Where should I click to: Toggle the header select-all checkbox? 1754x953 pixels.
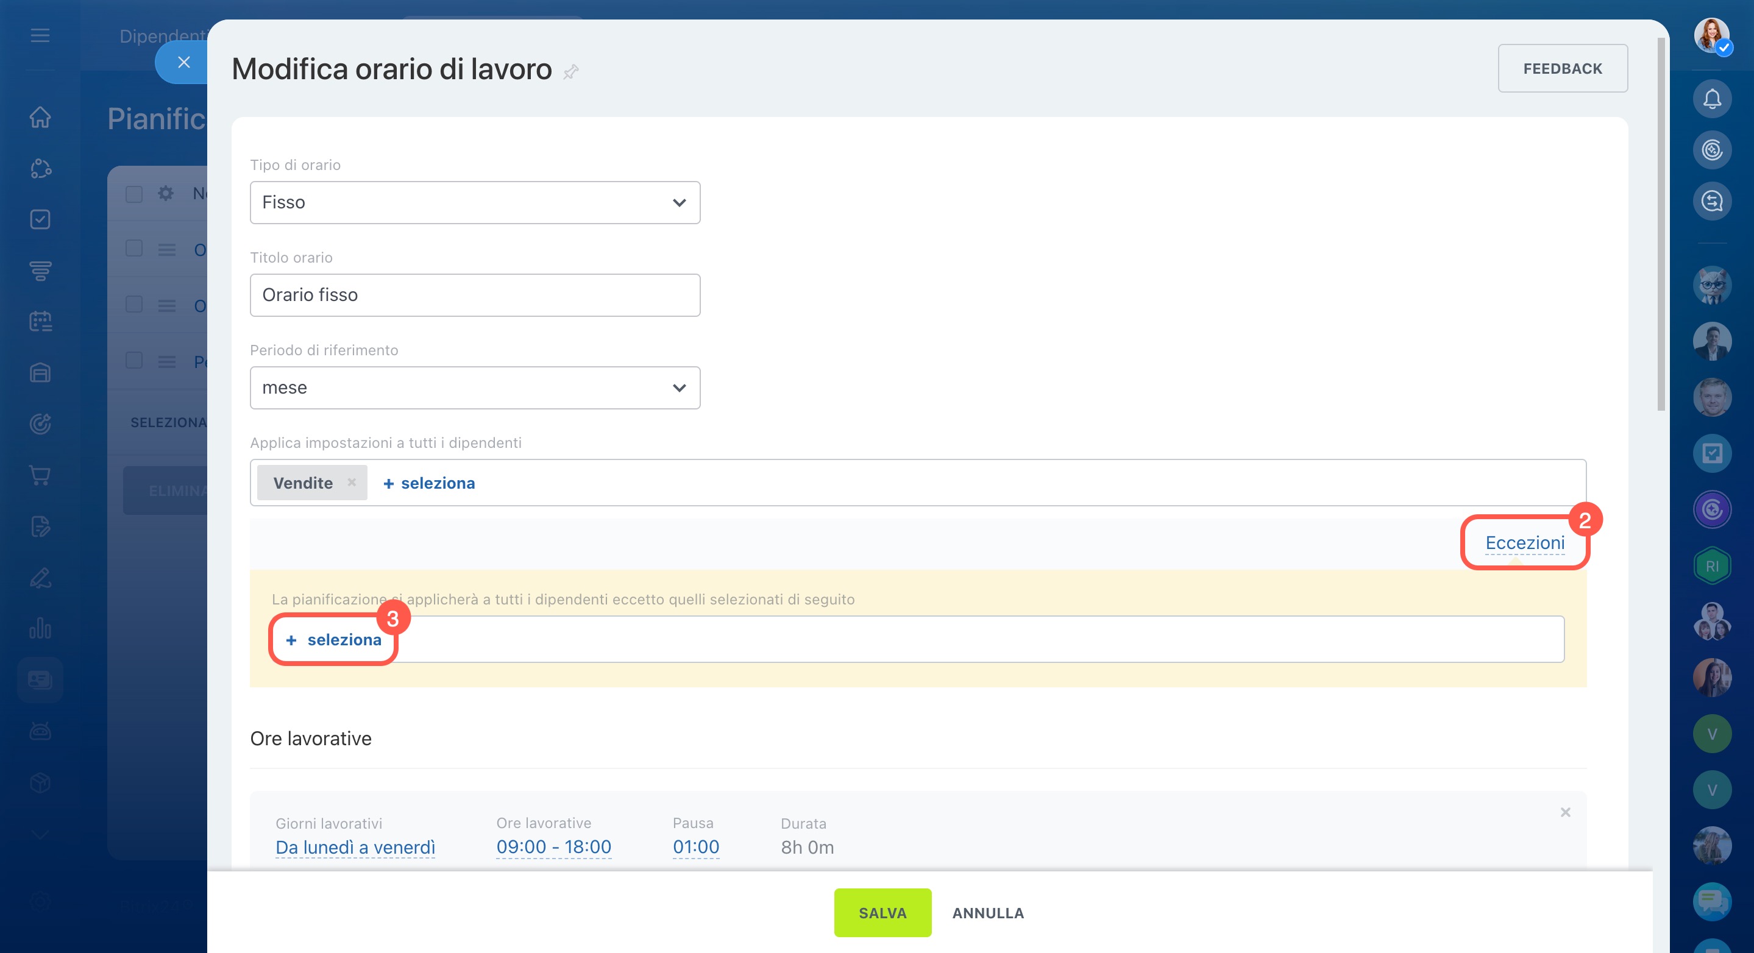coord(134,194)
